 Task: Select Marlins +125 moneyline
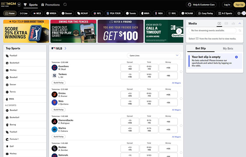point(168,129)
